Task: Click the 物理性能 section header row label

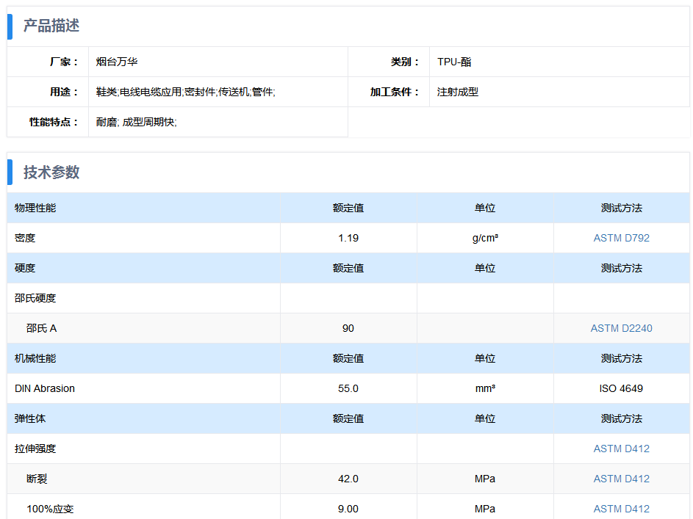Action: point(35,208)
